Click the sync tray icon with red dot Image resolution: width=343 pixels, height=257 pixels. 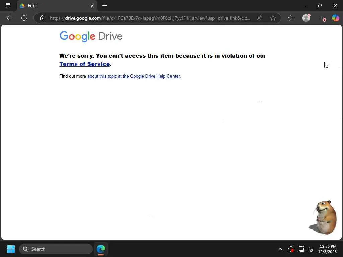291,249
